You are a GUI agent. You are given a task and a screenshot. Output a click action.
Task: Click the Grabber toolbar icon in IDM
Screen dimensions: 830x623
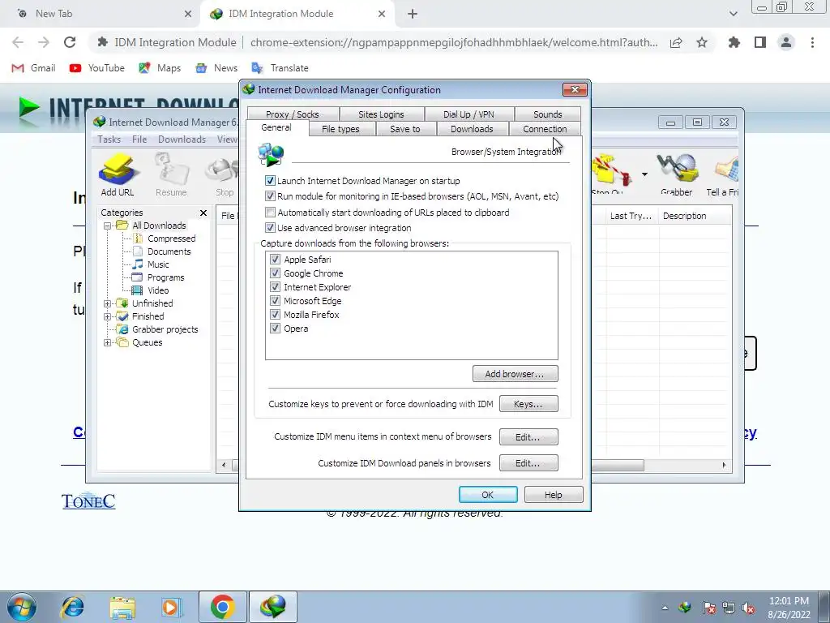click(677, 175)
